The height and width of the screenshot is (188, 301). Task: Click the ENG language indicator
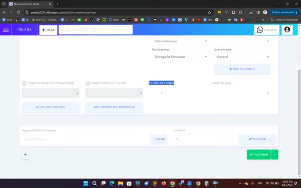click(x=260, y=183)
